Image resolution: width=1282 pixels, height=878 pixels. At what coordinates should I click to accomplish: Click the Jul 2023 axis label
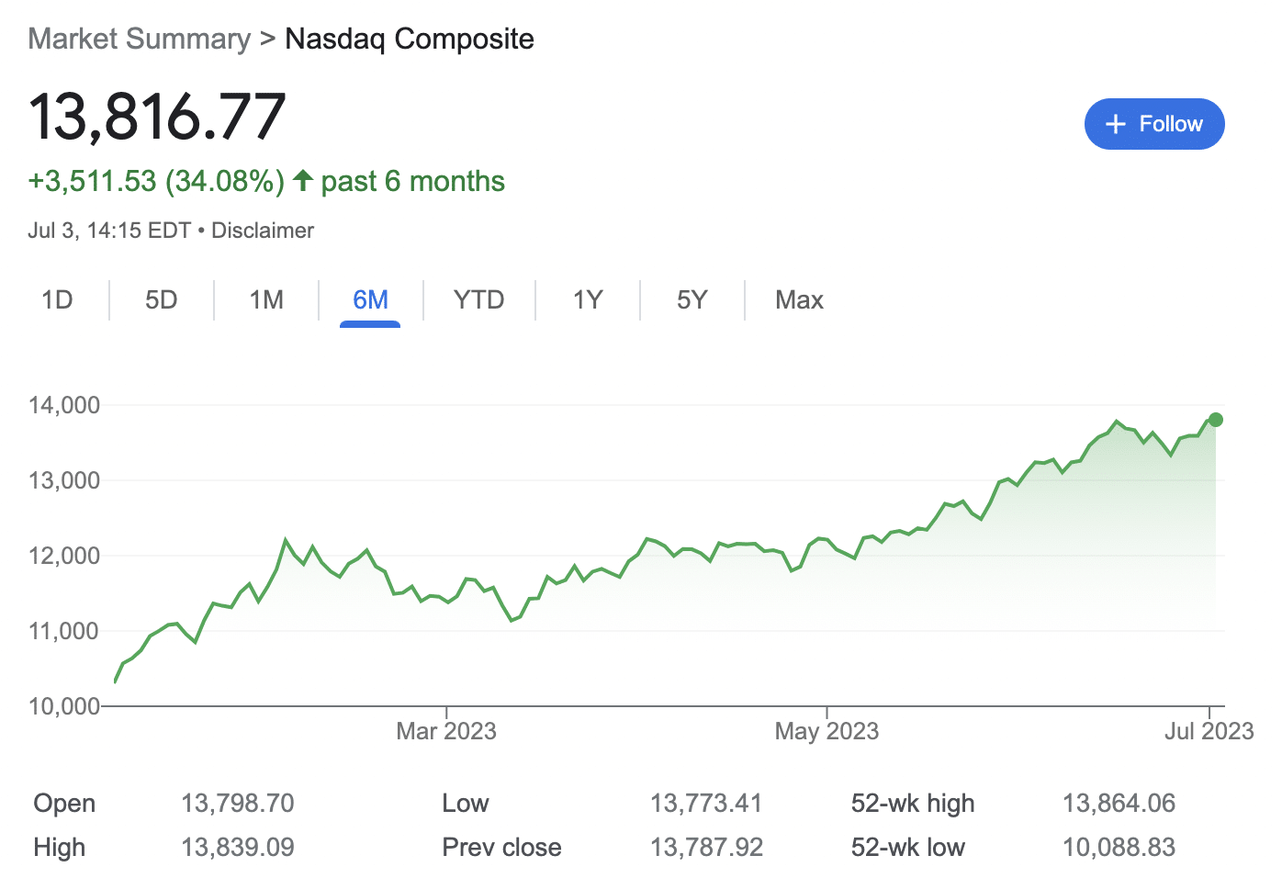[1209, 731]
